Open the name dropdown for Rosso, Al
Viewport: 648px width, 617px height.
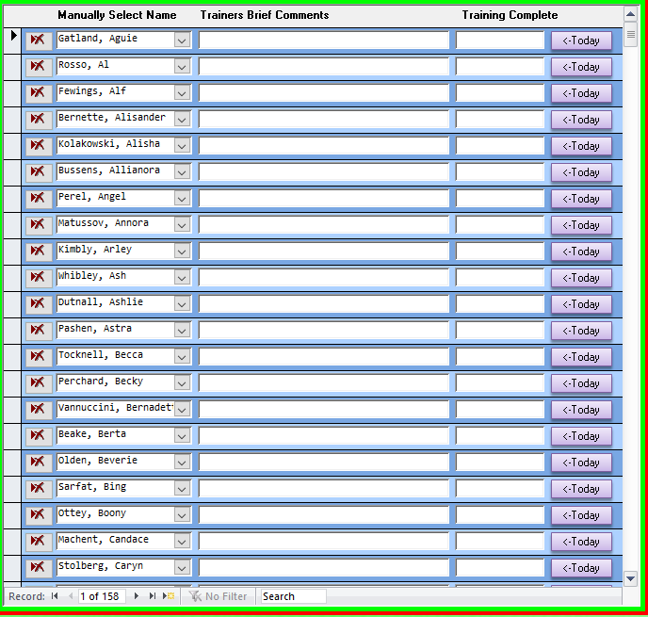[x=182, y=67]
